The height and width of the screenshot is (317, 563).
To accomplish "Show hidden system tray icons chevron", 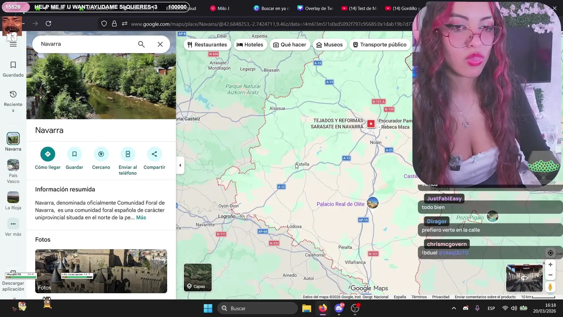I will 453,308.
